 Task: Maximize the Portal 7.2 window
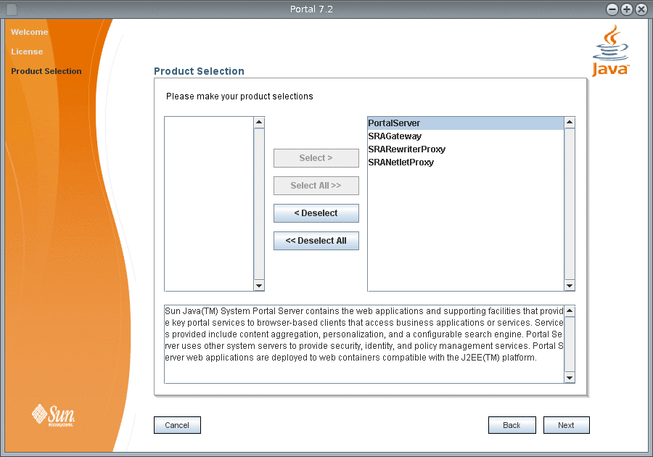pos(627,9)
